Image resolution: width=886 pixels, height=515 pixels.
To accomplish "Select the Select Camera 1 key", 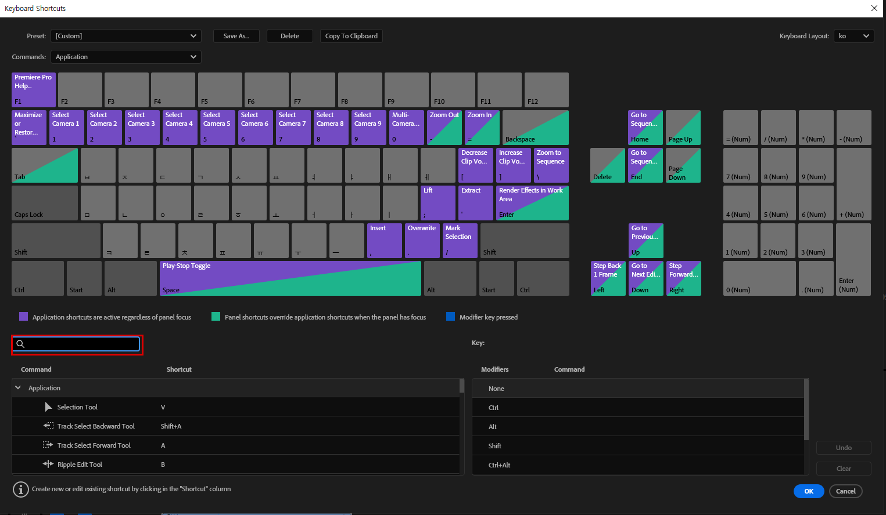I will (x=67, y=128).
